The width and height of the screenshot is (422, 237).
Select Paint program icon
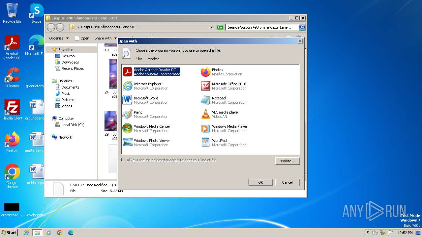(x=128, y=114)
